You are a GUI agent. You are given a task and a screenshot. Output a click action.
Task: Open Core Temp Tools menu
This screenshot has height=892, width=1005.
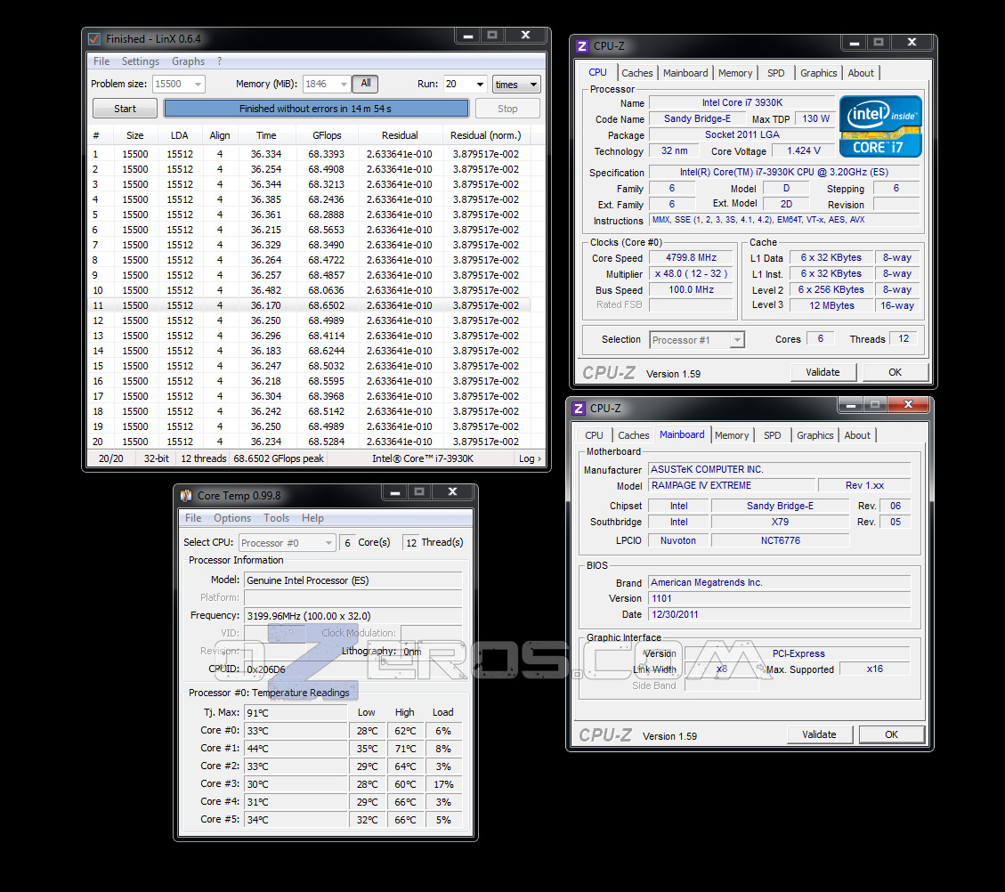coord(276,518)
